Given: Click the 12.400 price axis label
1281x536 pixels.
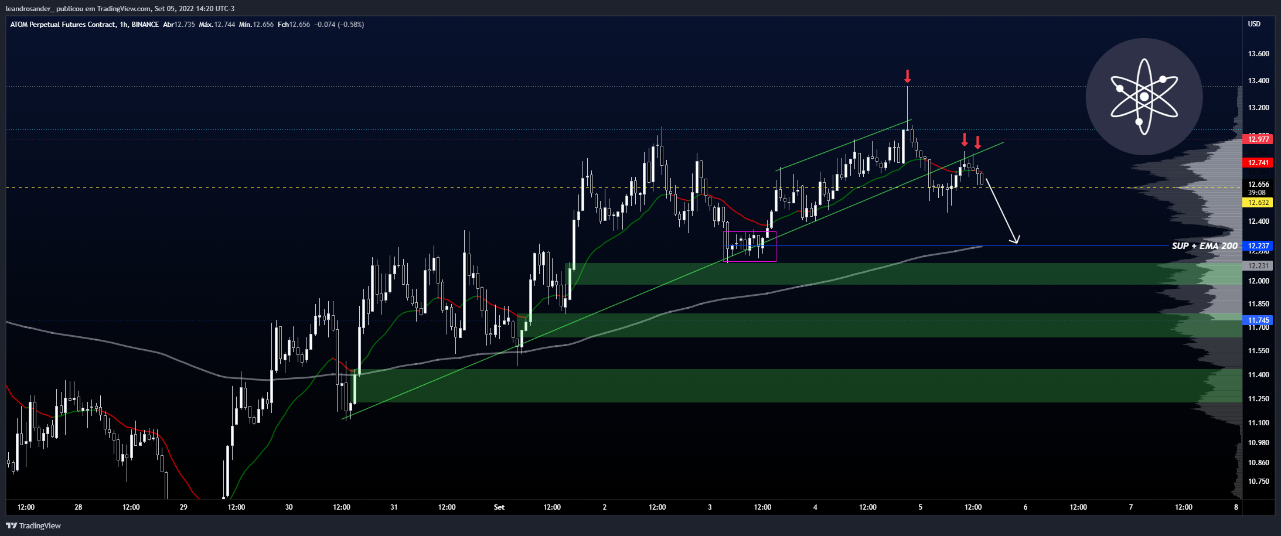Looking at the screenshot, I should (1258, 221).
